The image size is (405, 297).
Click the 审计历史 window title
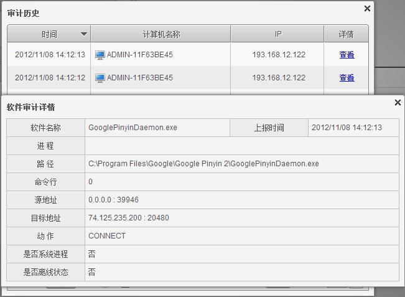(x=23, y=13)
